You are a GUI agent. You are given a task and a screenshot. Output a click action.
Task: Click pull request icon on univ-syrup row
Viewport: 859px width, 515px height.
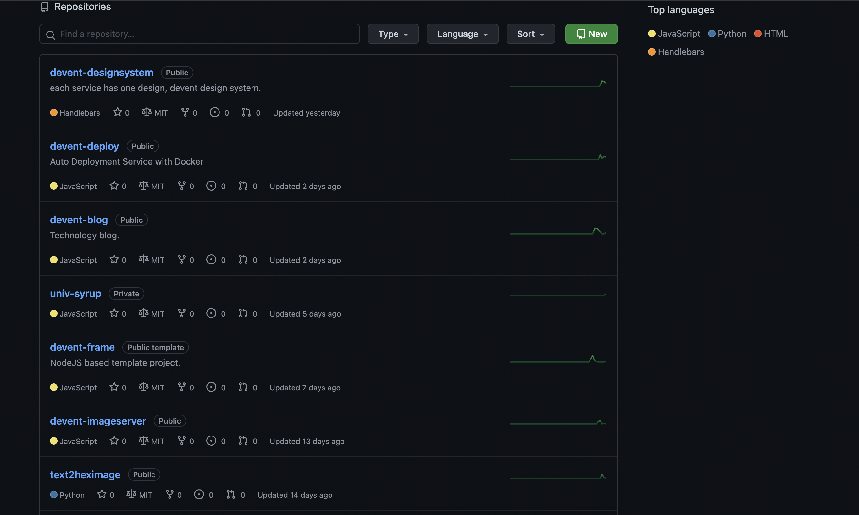pyautogui.click(x=243, y=313)
